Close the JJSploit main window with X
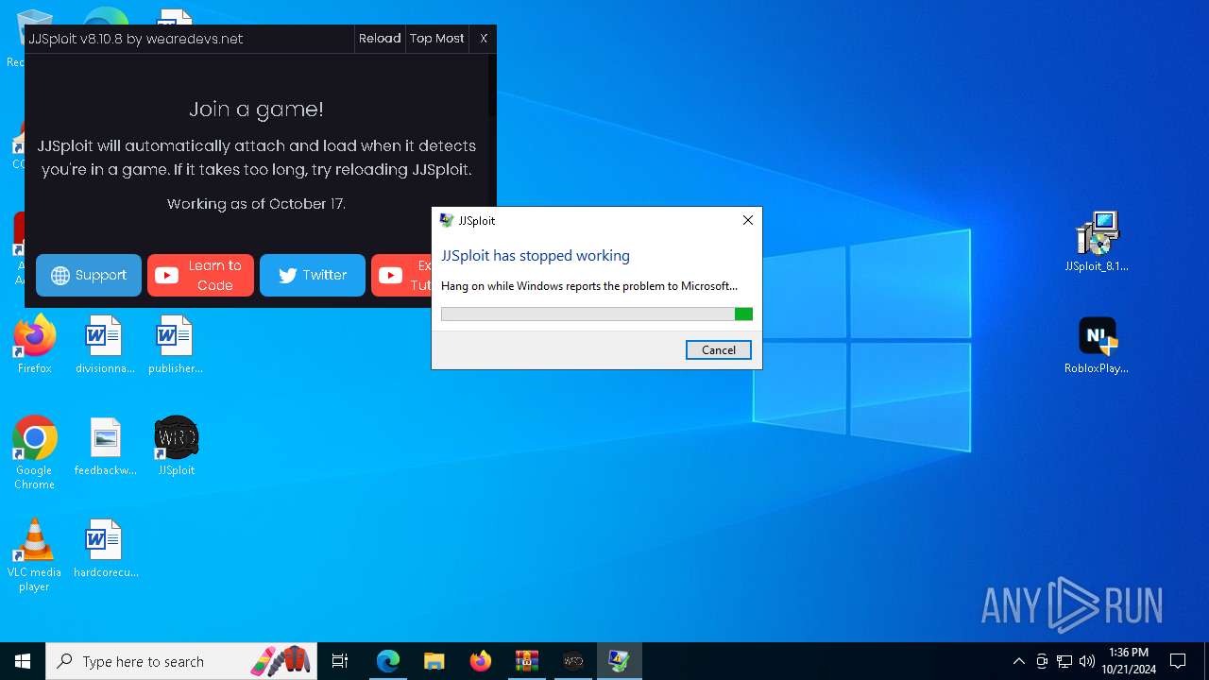The height and width of the screenshot is (680, 1209). click(484, 39)
